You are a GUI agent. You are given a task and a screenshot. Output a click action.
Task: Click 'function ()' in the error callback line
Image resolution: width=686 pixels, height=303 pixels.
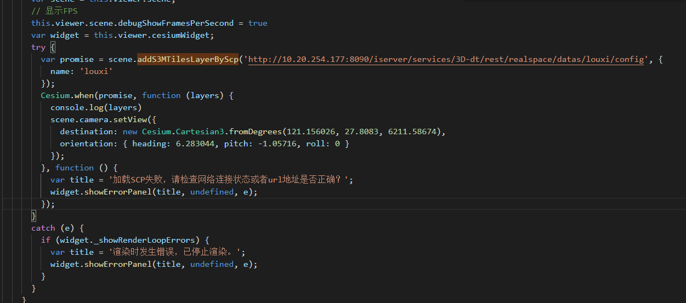click(x=82, y=168)
